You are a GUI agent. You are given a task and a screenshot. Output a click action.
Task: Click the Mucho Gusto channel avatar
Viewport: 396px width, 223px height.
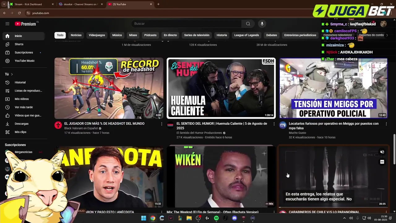tap(283, 125)
